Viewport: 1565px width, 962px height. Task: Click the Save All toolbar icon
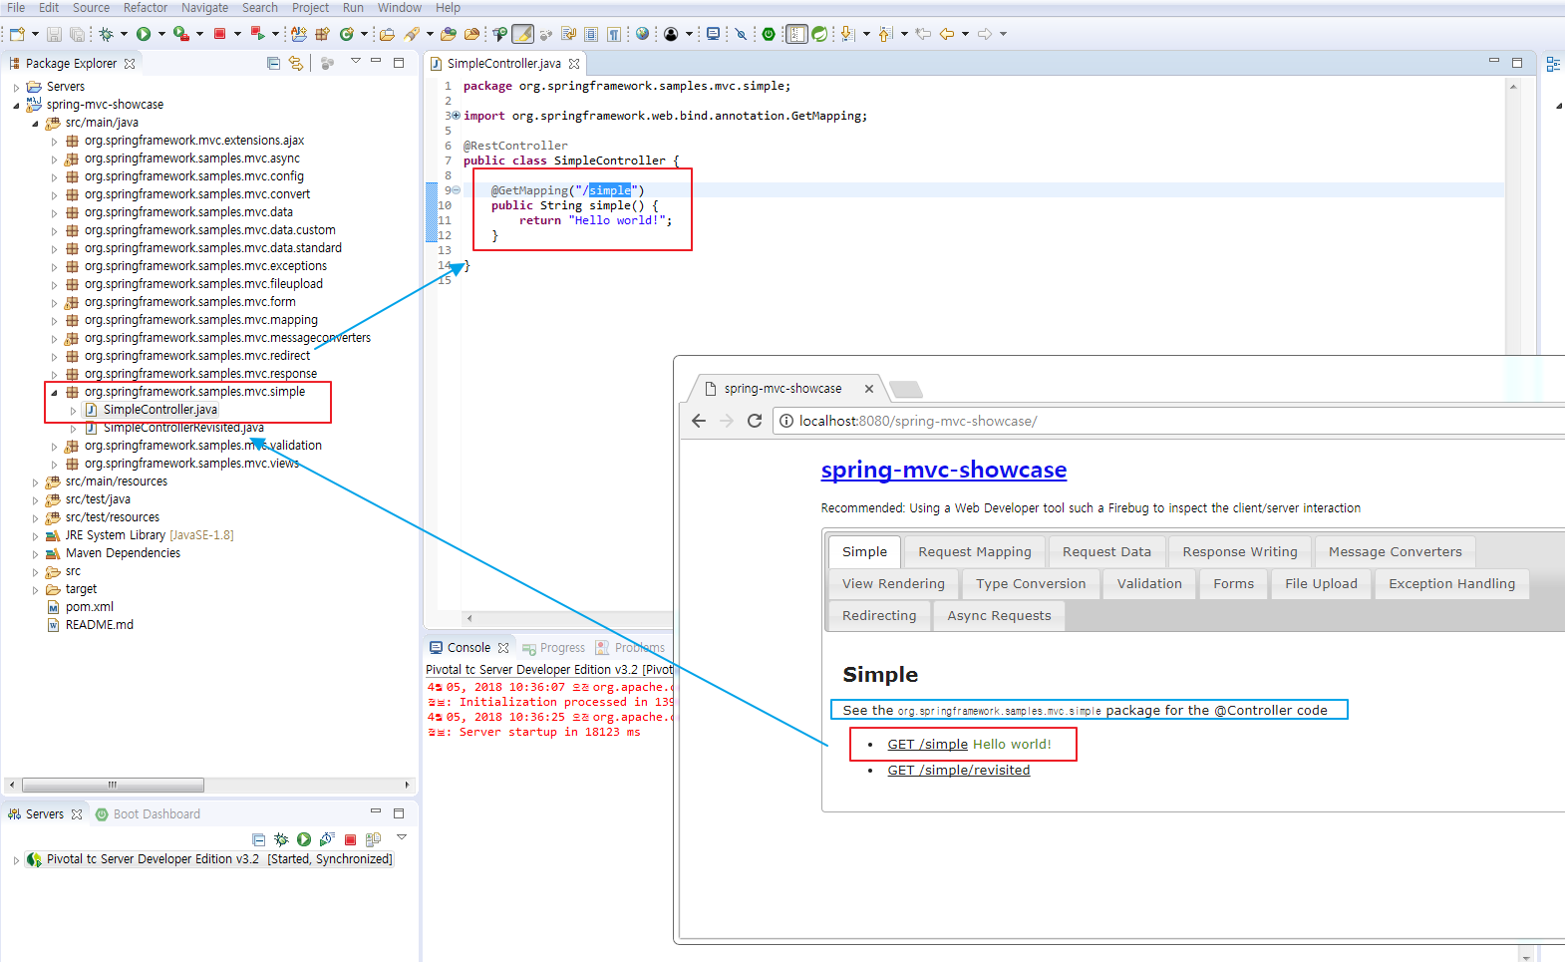77,34
